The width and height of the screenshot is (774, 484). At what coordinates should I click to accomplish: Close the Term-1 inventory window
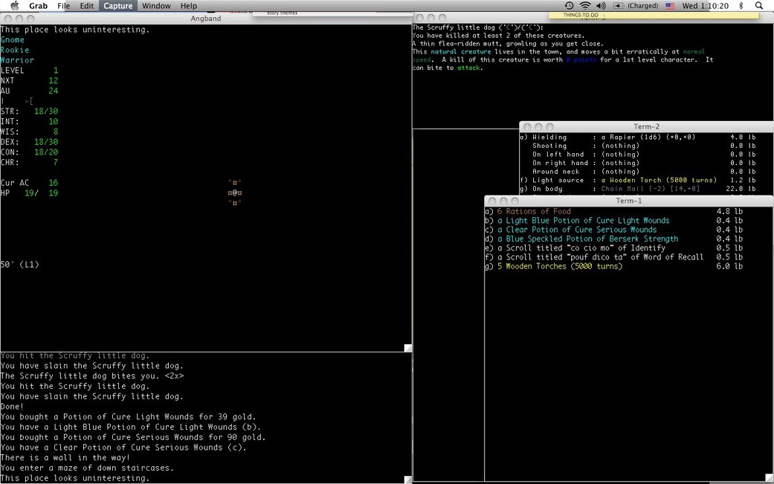coord(492,201)
